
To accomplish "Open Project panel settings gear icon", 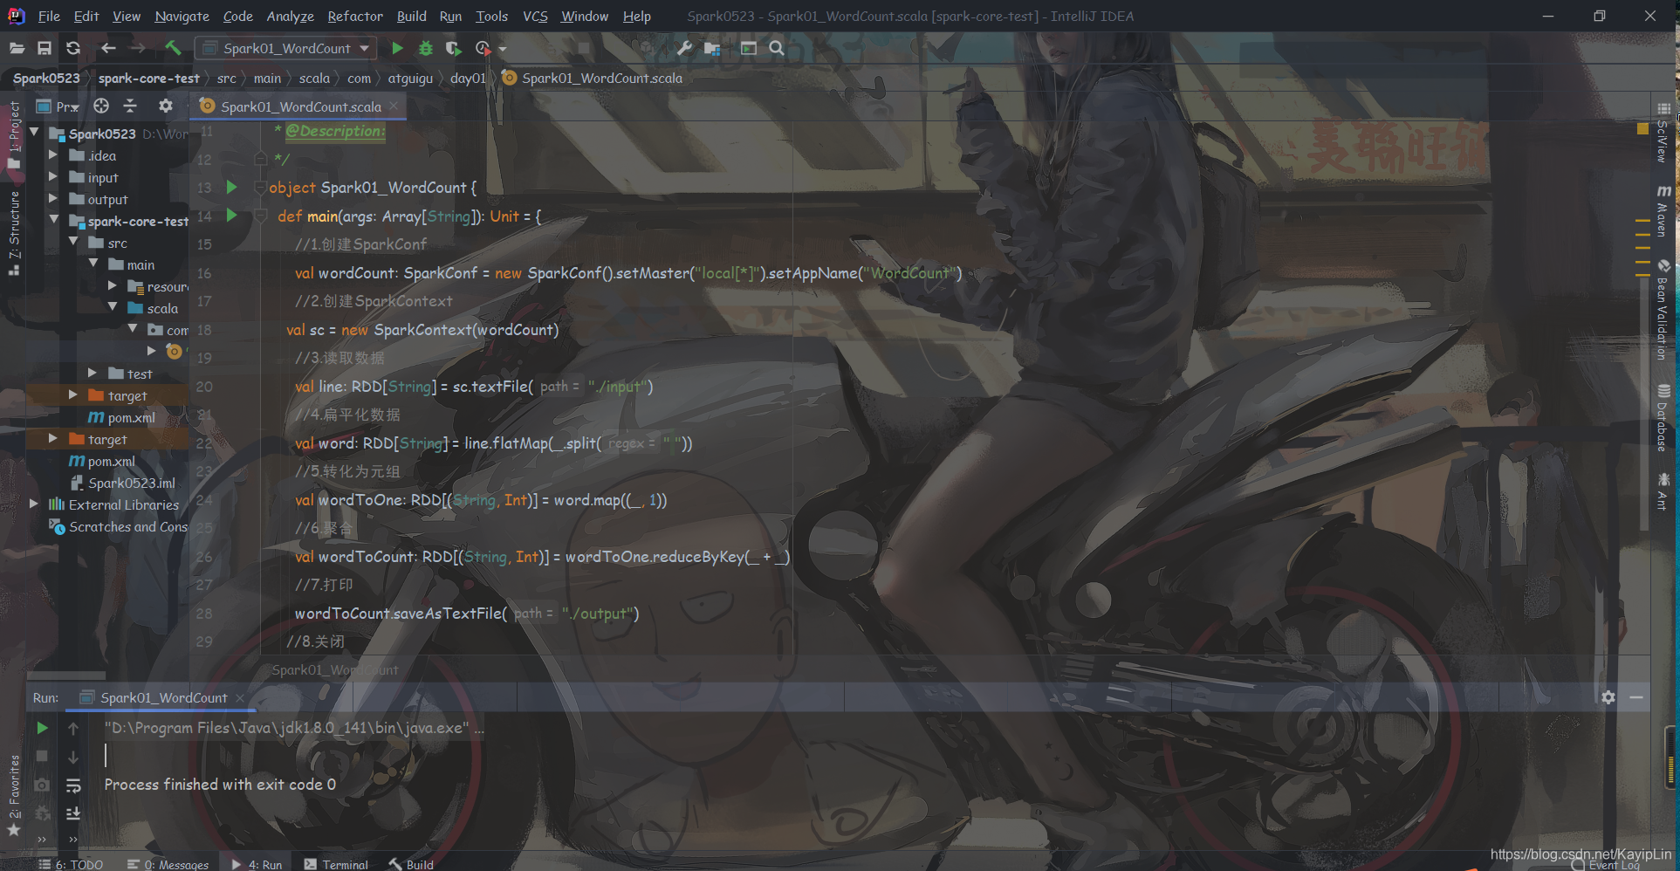I will (165, 106).
